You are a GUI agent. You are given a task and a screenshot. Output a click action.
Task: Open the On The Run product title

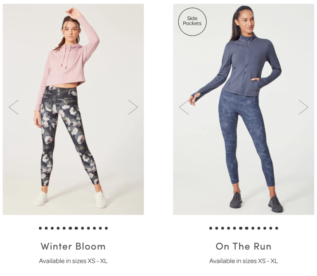tap(244, 246)
